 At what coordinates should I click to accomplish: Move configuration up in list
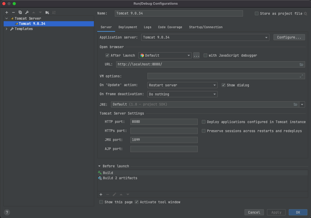pos(34,12)
